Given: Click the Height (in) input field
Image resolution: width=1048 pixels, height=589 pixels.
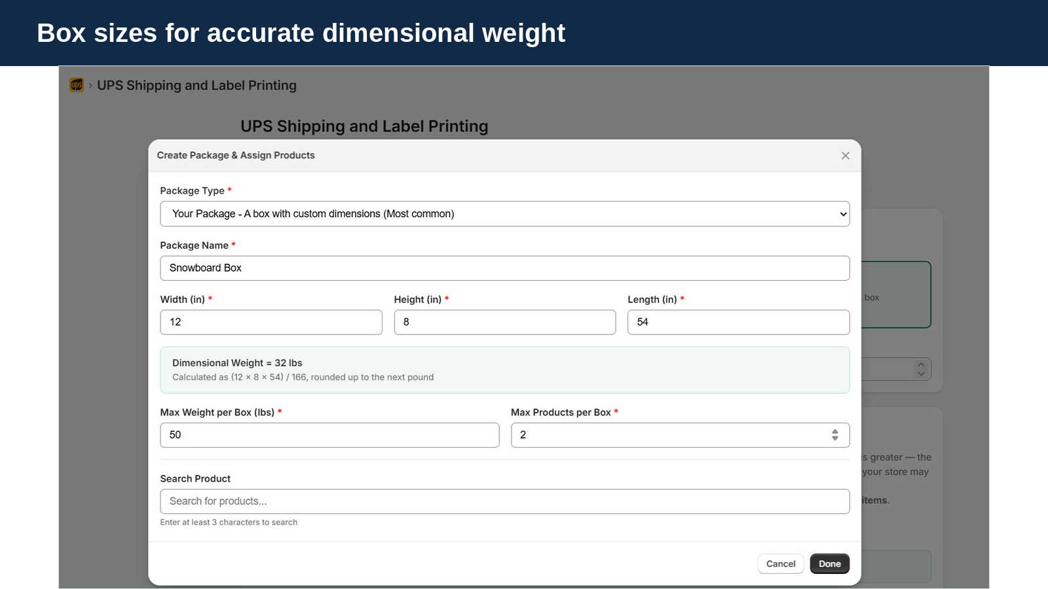Looking at the screenshot, I should coord(505,322).
